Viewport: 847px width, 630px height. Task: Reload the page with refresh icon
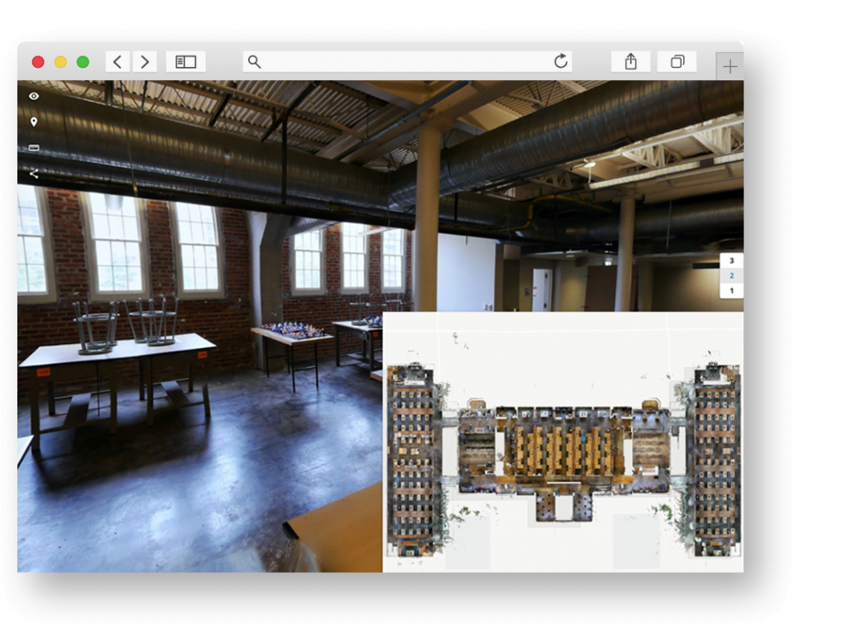click(561, 61)
